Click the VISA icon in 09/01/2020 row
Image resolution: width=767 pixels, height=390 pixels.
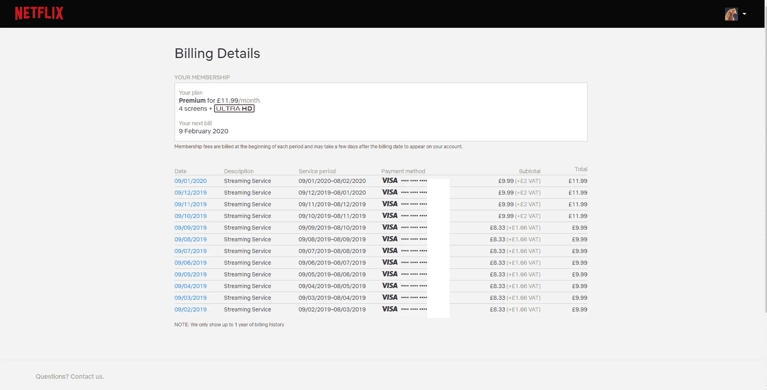point(390,180)
